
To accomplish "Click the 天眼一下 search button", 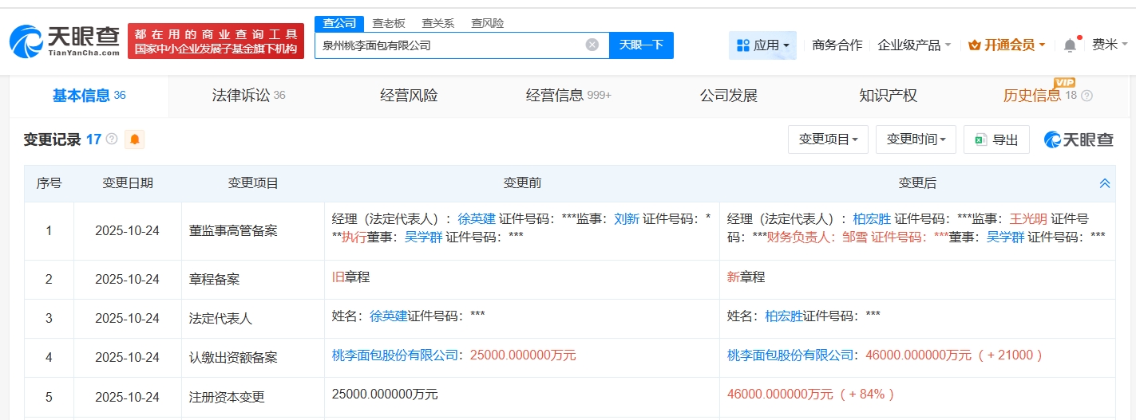I will [x=641, y=45].
